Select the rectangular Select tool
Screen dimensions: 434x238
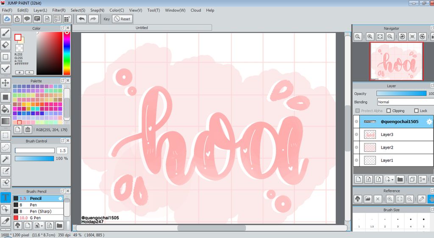6,135
